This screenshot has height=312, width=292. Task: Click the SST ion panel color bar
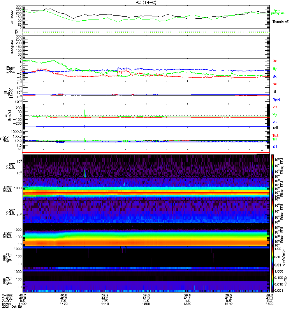[272, 166]
